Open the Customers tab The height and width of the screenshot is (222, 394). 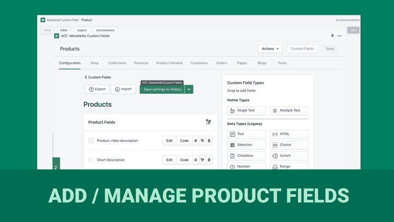(x=199, y=63)
